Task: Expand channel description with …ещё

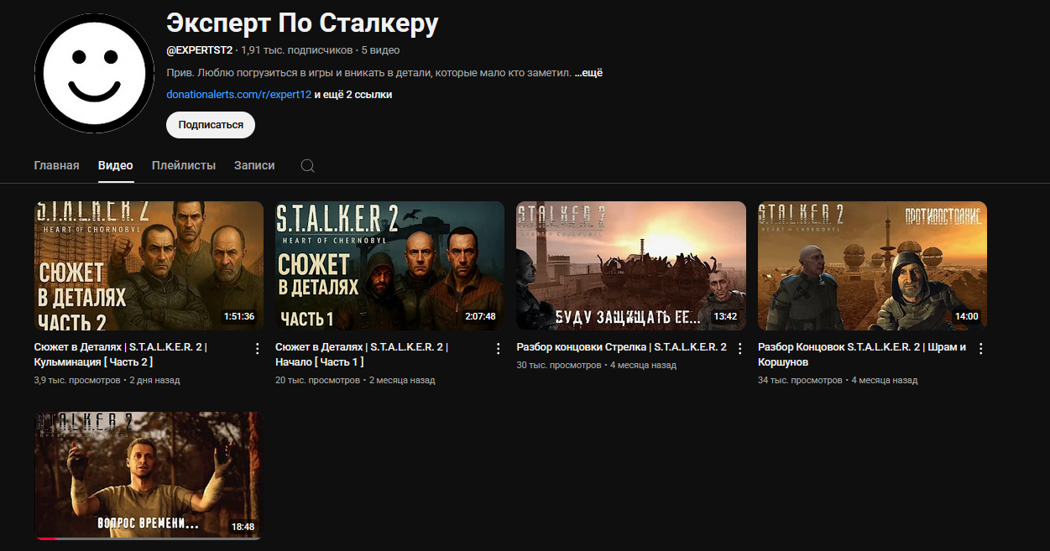Action: tap(588, 73)
